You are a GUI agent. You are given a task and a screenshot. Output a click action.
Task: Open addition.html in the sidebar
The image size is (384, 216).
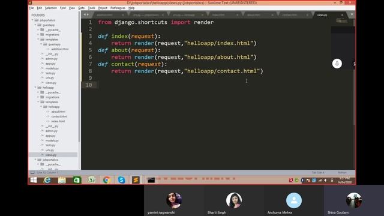point(60,49)
